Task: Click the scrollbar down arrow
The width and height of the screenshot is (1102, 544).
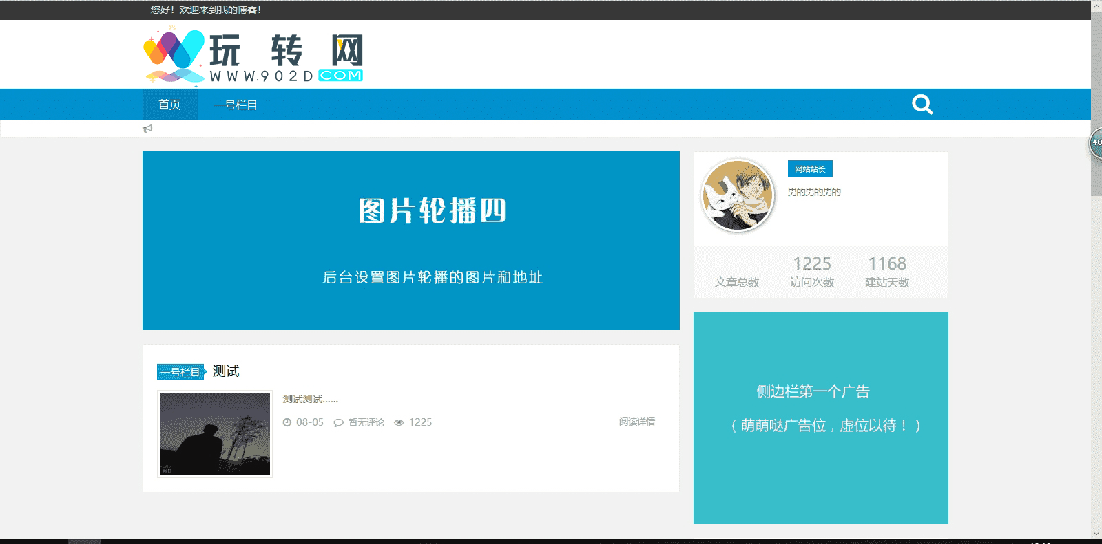Action: [1096, 533]
